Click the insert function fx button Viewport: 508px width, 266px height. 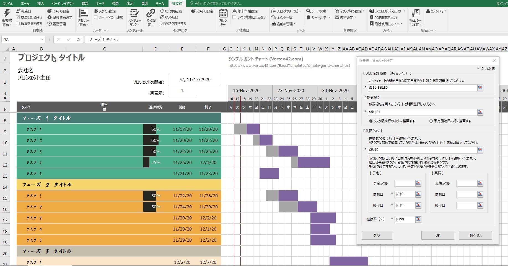click(79, 40)
